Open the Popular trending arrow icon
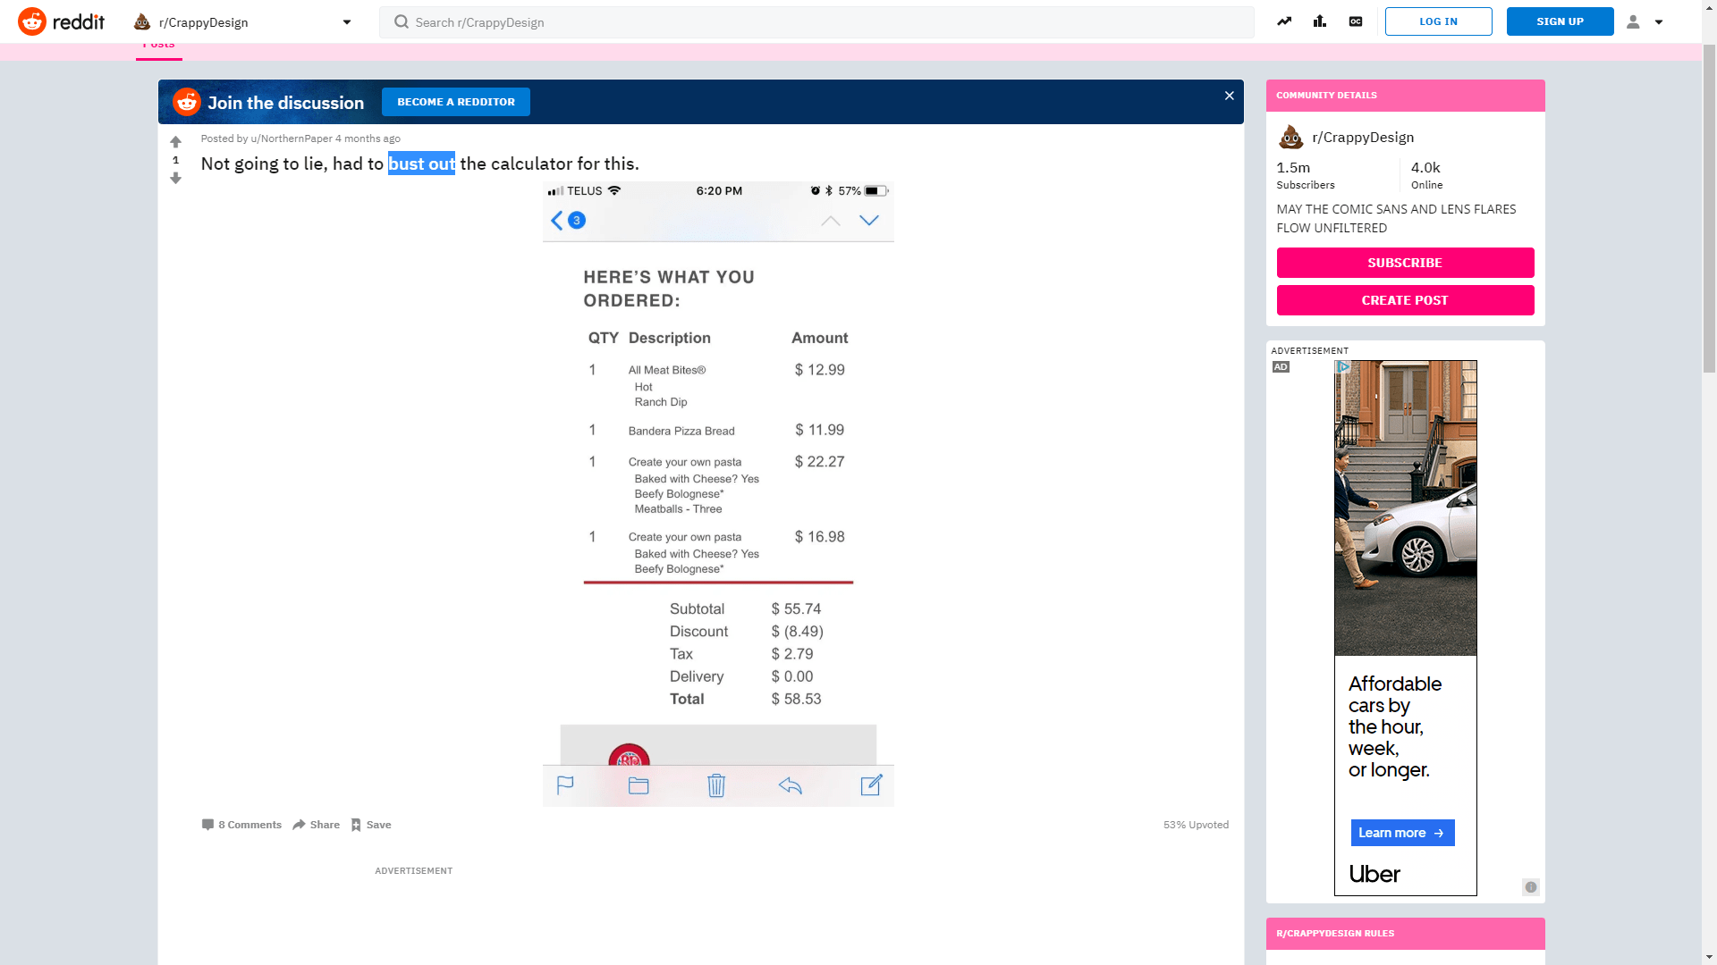 point(1284,21)
